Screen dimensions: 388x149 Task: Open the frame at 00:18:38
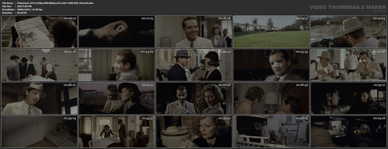coord(194,32)
